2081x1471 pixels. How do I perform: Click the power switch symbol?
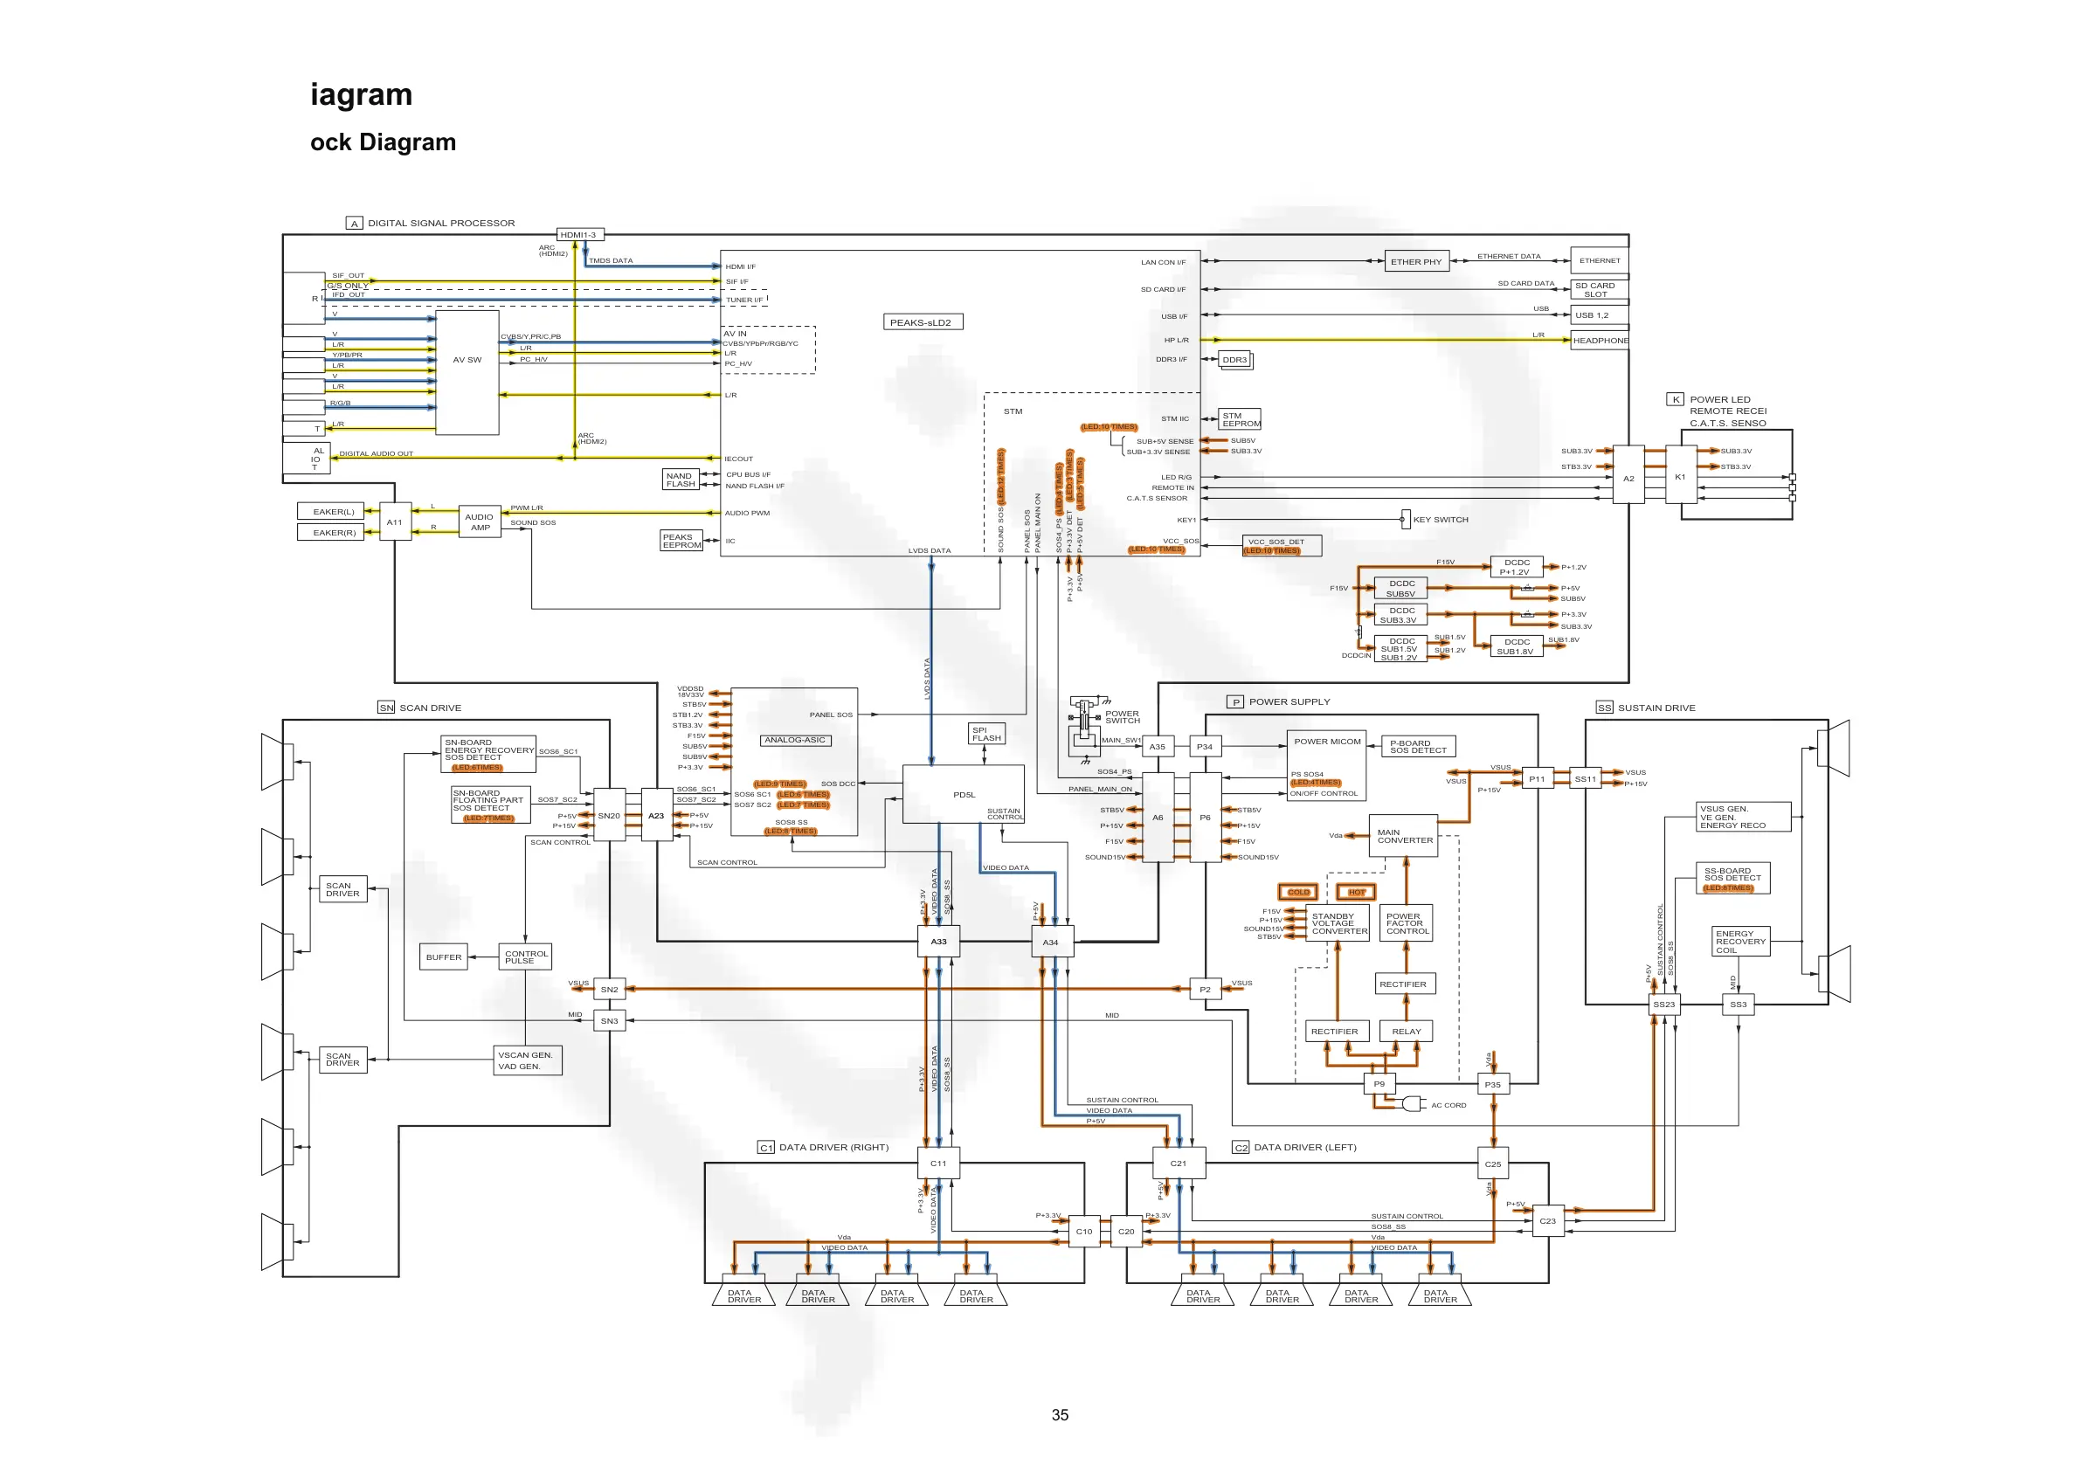click(1084, 722)
